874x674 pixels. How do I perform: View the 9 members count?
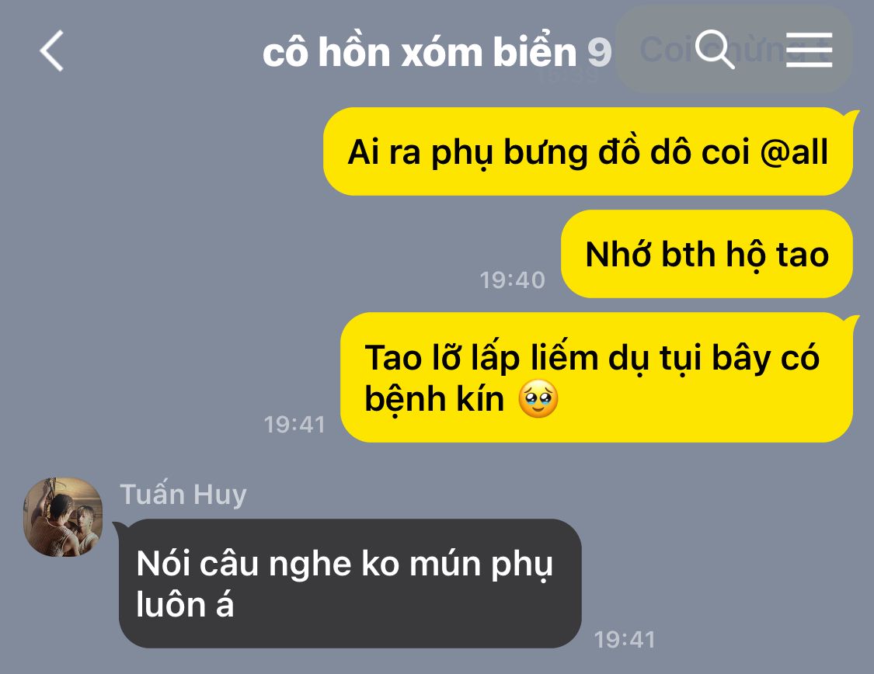click(599, 52)
